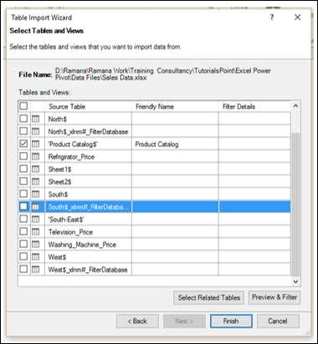Click the scroll down arrow of table list
318x344 pixels.
295,281
